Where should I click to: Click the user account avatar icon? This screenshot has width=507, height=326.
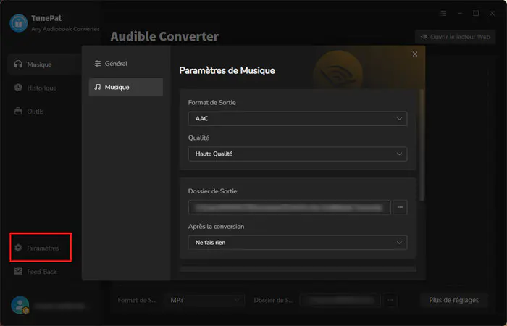coord(20,305)
